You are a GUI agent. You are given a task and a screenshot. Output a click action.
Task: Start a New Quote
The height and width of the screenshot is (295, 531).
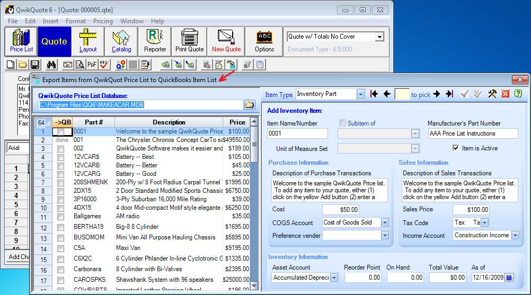tap(226, 41)
